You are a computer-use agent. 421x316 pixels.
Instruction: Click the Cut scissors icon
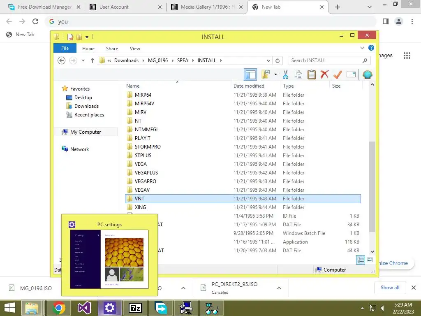point(285,74)
